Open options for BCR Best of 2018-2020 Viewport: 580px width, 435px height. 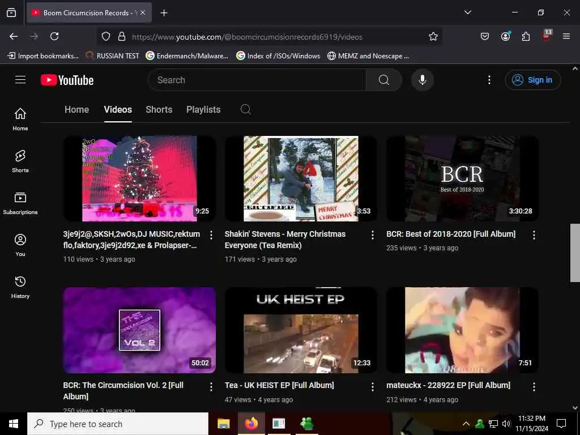click(534, 235)
